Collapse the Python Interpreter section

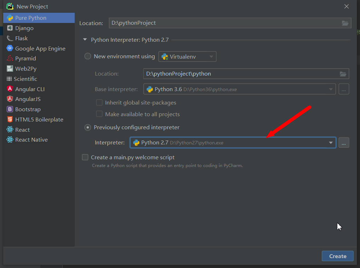pos(85,40)
